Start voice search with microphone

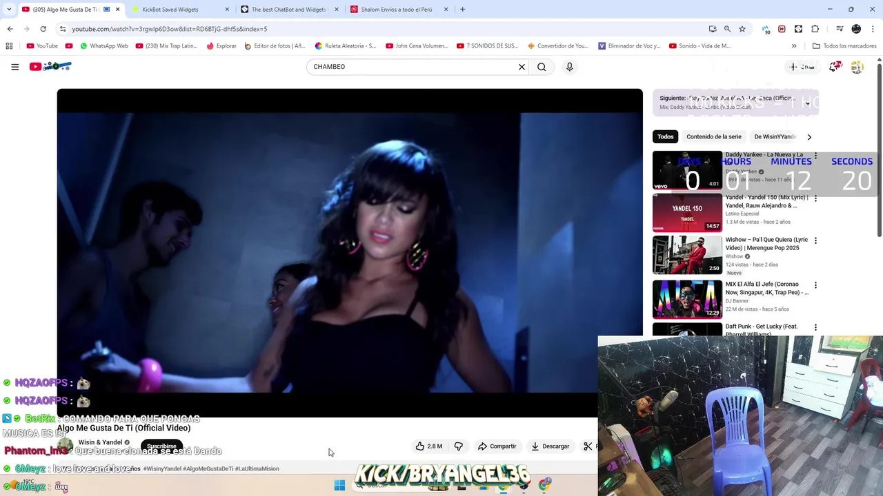point(569,67)
